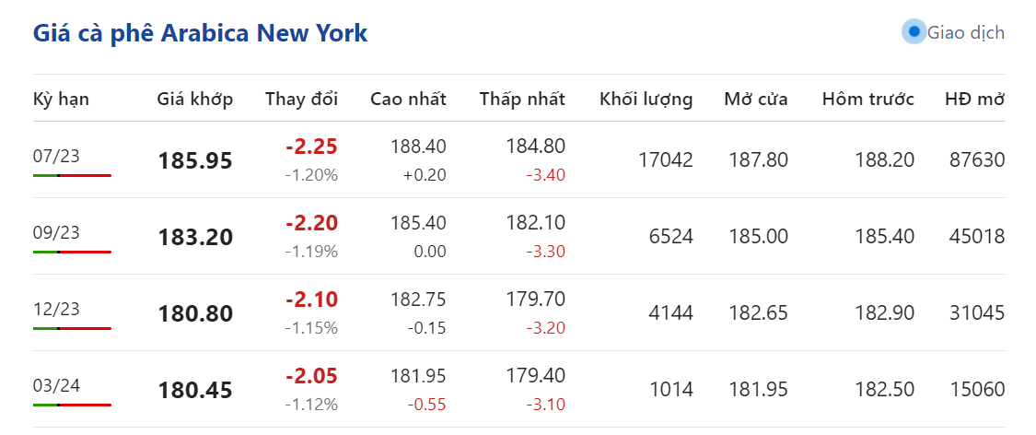Sort by the Giá khớp column header

(x=194, y=99)
